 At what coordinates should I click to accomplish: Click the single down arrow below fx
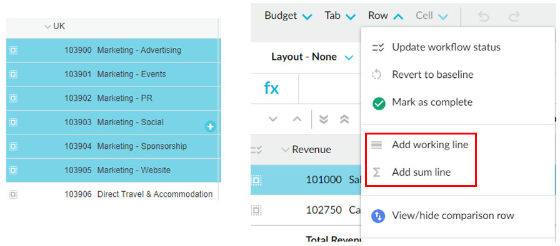[273, 119]
